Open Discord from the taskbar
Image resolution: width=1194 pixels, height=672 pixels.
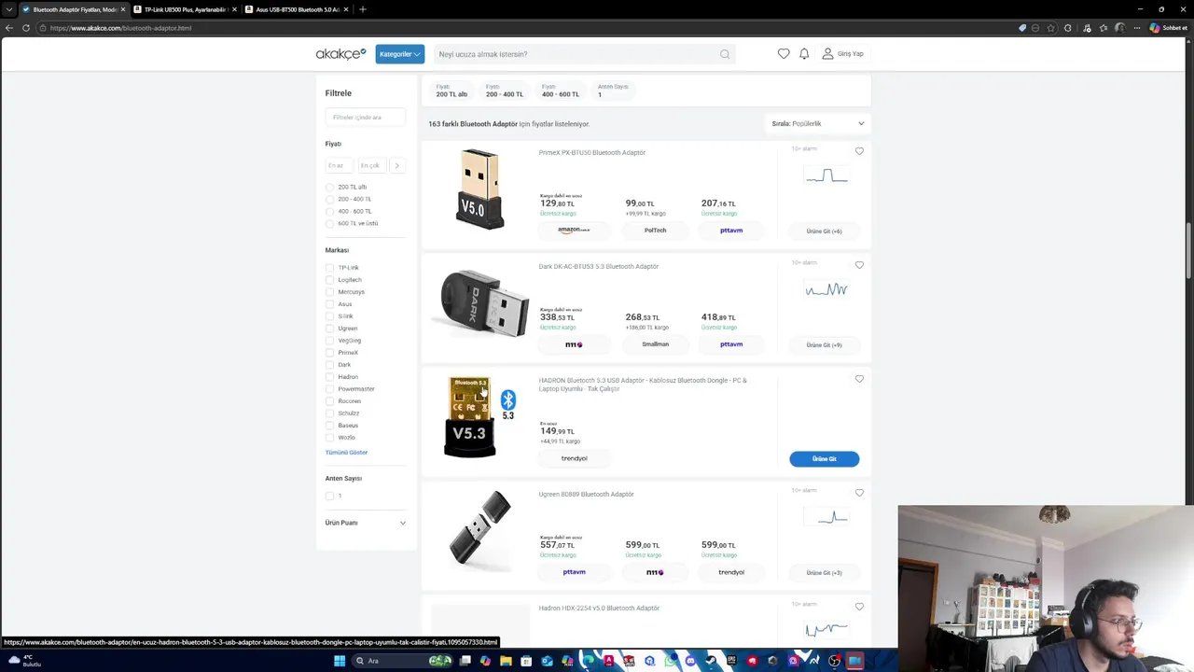(x=690, y=661)
